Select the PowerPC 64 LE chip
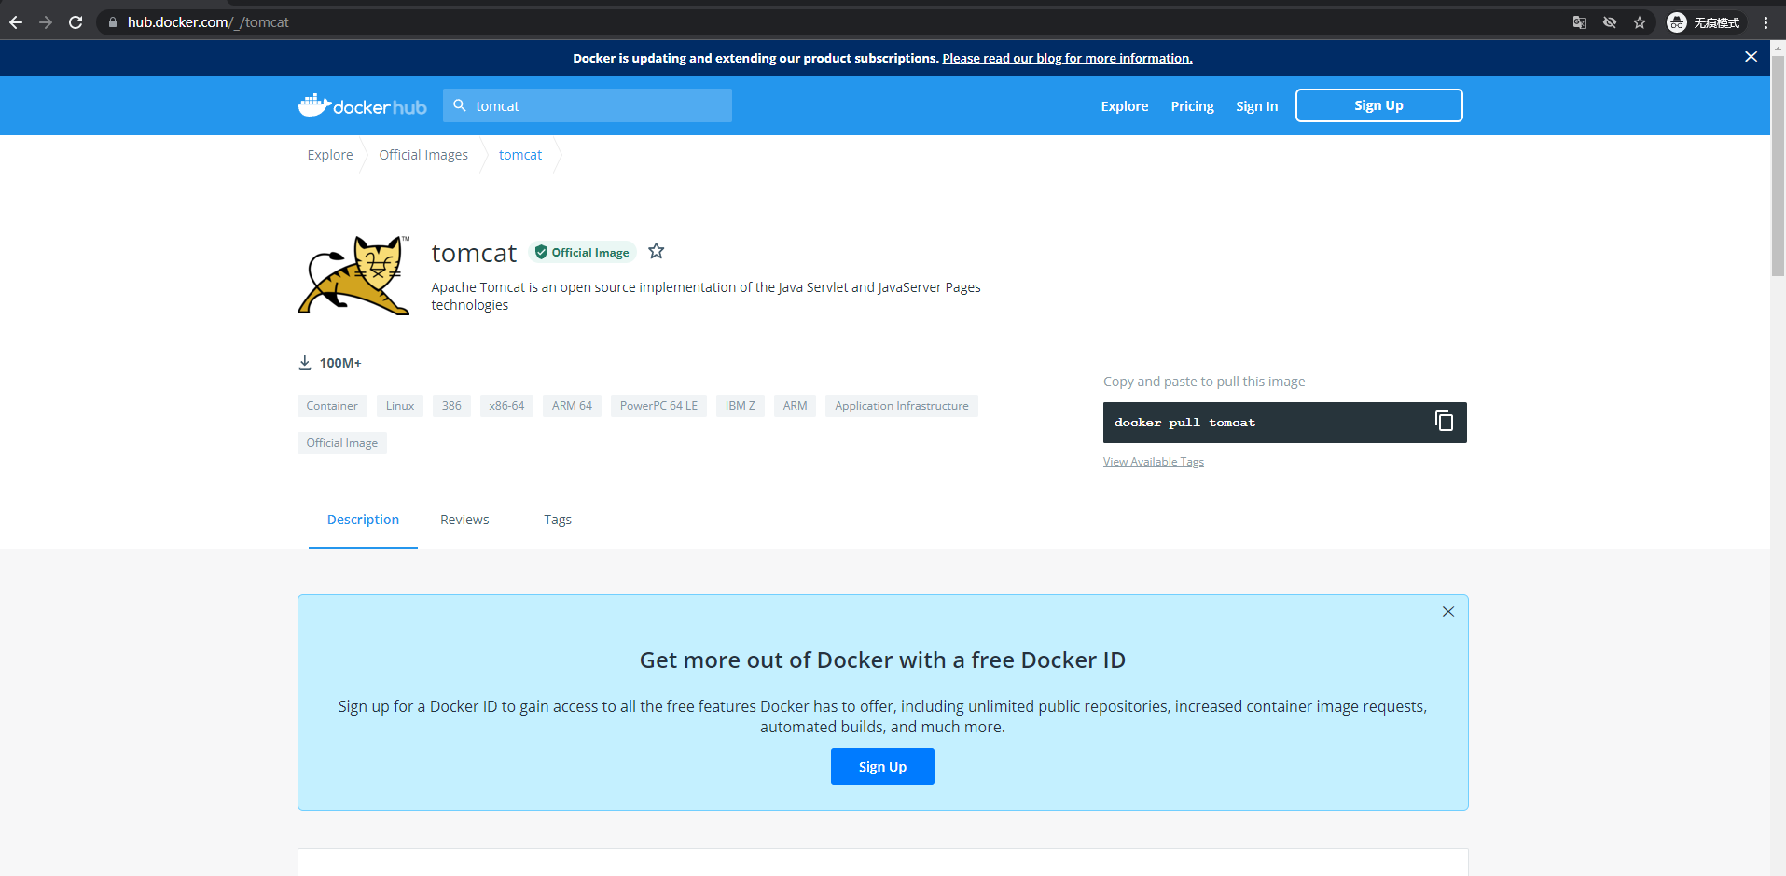The width and height of the screenshot is (1786, 876). pos(658,406)
